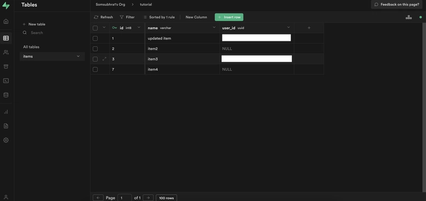
Task: Click the id cell with value 1
Action: 127,38
